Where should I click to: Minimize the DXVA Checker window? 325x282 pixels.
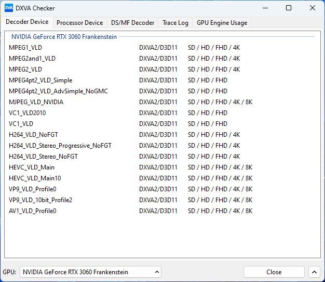(x=265, y=8)
